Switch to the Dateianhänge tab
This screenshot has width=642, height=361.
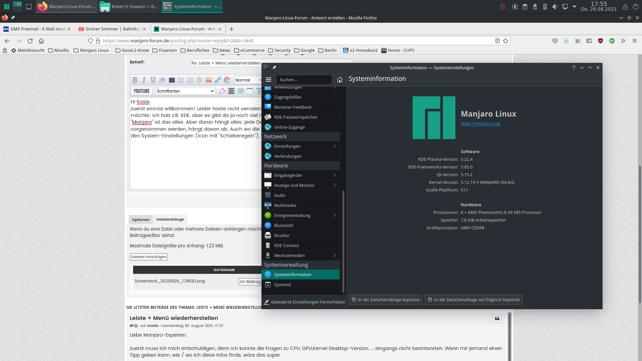(170, 219)
